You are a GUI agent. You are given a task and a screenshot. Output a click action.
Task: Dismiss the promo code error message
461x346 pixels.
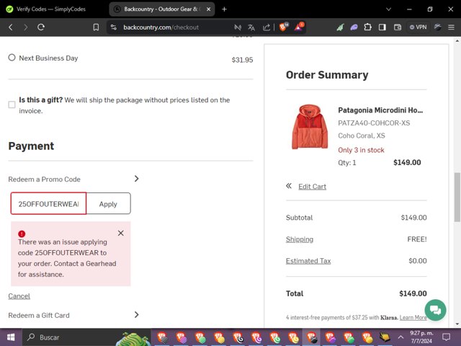click(x=120, y=233)
